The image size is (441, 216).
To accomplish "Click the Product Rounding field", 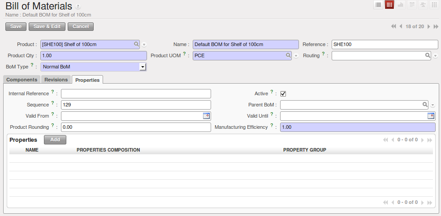I will click(136, 127).
